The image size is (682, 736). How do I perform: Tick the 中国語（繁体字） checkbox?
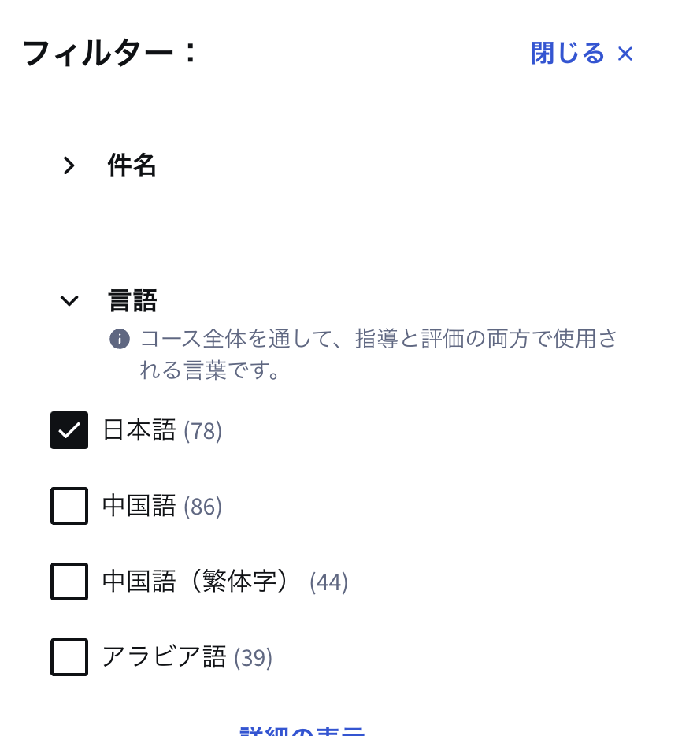coord(69,581)
